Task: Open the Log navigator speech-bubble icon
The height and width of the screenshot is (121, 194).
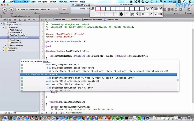Action: click(x=34, y=20)
